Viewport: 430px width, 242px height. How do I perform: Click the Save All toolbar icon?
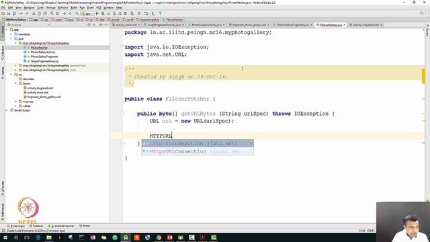point(9,13)
